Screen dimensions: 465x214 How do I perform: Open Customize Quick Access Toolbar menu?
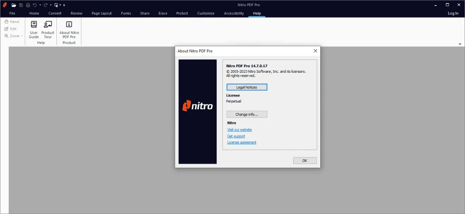(64, 5)
